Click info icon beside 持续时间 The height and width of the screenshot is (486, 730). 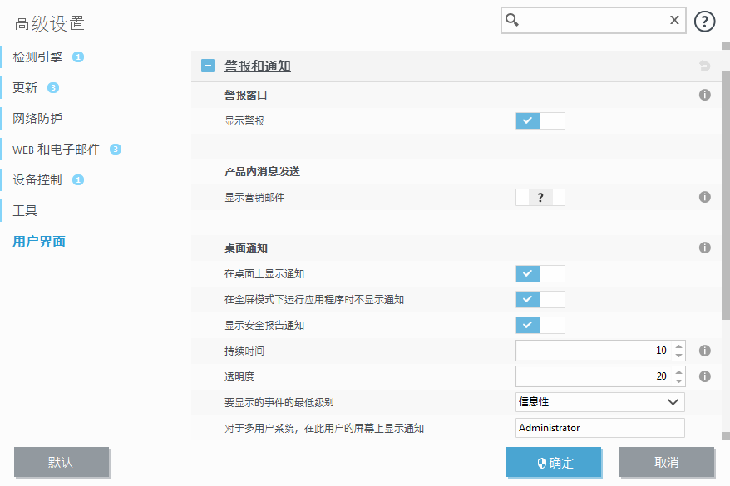704,351
